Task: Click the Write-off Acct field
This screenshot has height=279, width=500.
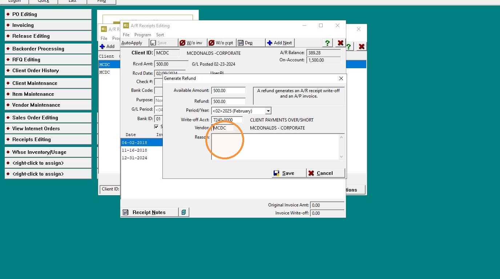Action: click(227, 120)
